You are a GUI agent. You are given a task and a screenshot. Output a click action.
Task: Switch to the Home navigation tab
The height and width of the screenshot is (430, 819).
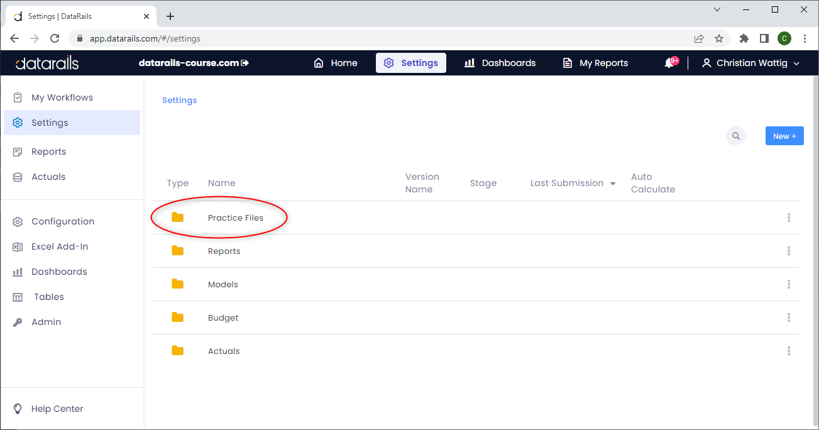pos(335,63)
